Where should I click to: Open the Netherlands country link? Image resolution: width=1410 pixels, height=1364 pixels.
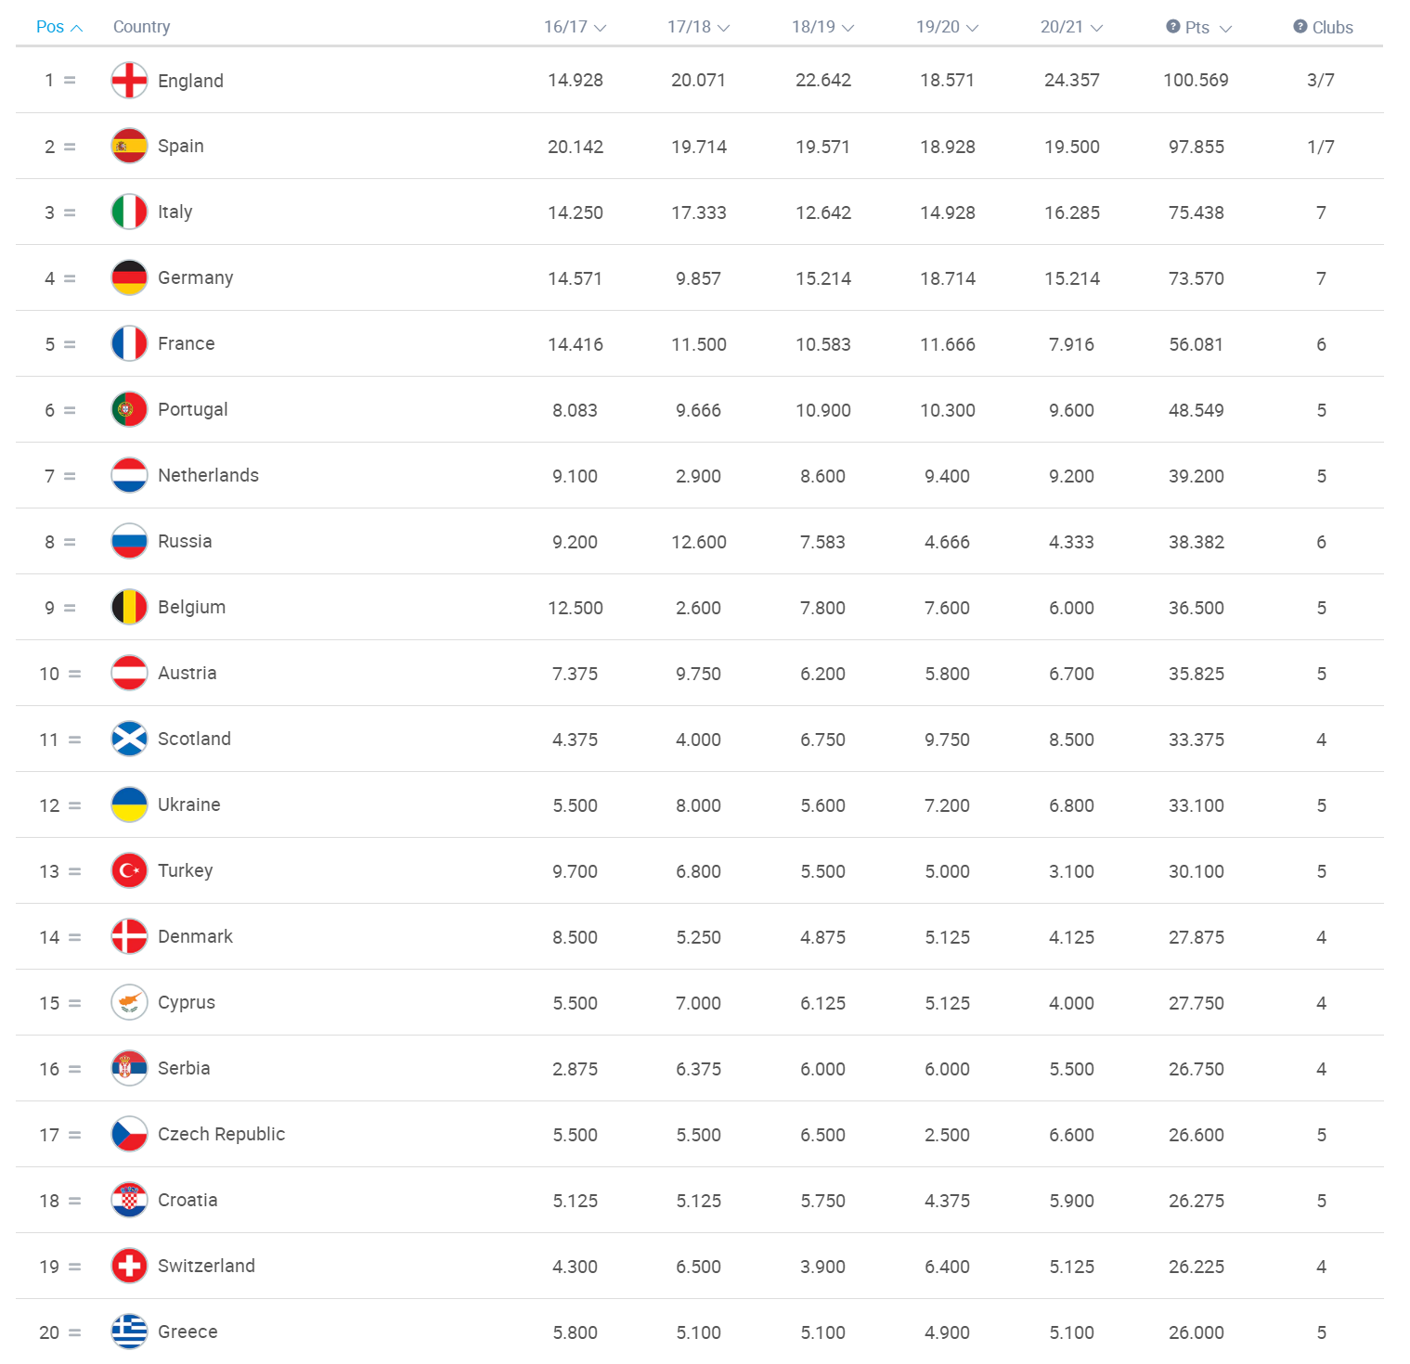208,475
